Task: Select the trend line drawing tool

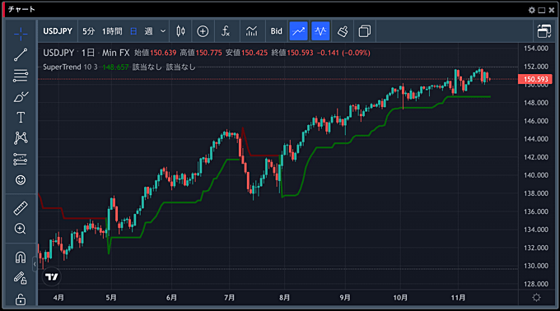Action: click(x=21, y=54)
